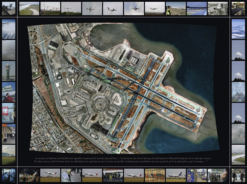Select the night-time airport thumbnail
The image size is (247, 184).
pyautogui.click(x=29, y=175)
